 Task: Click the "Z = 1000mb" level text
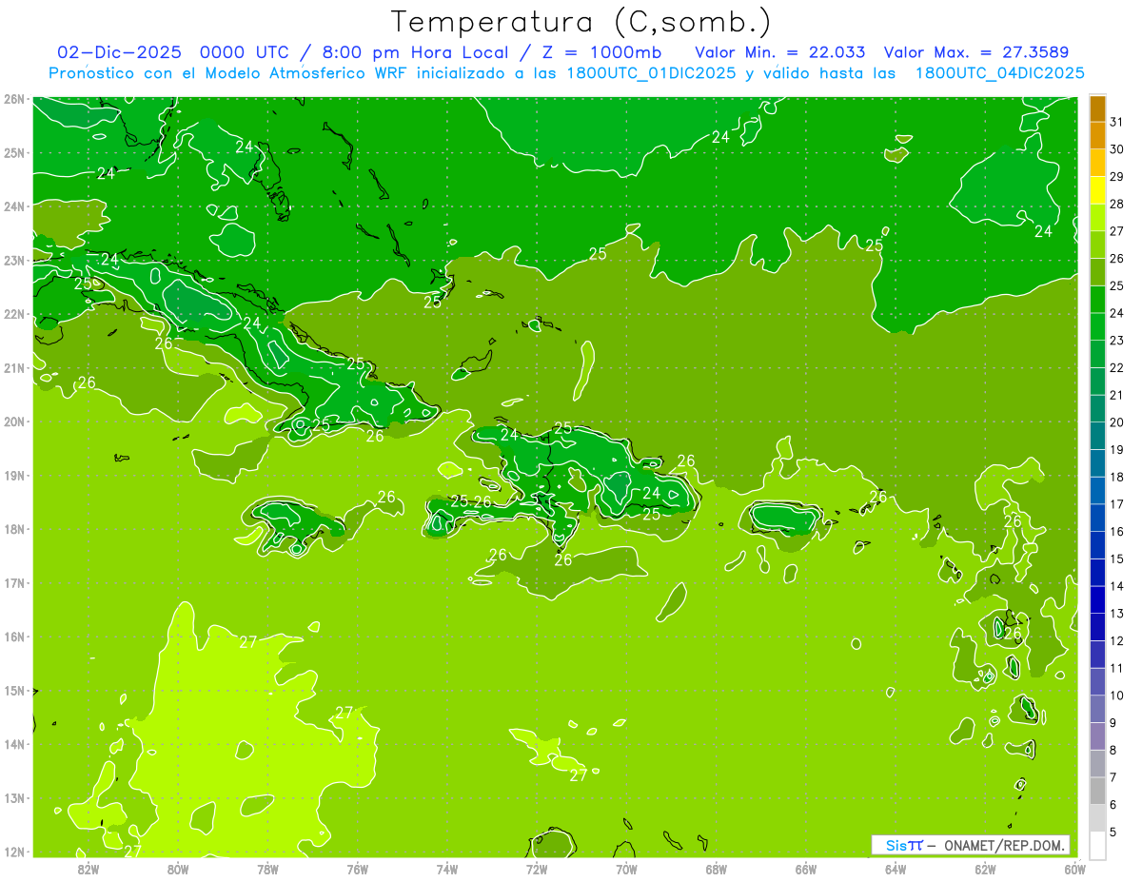pos(599,52)
